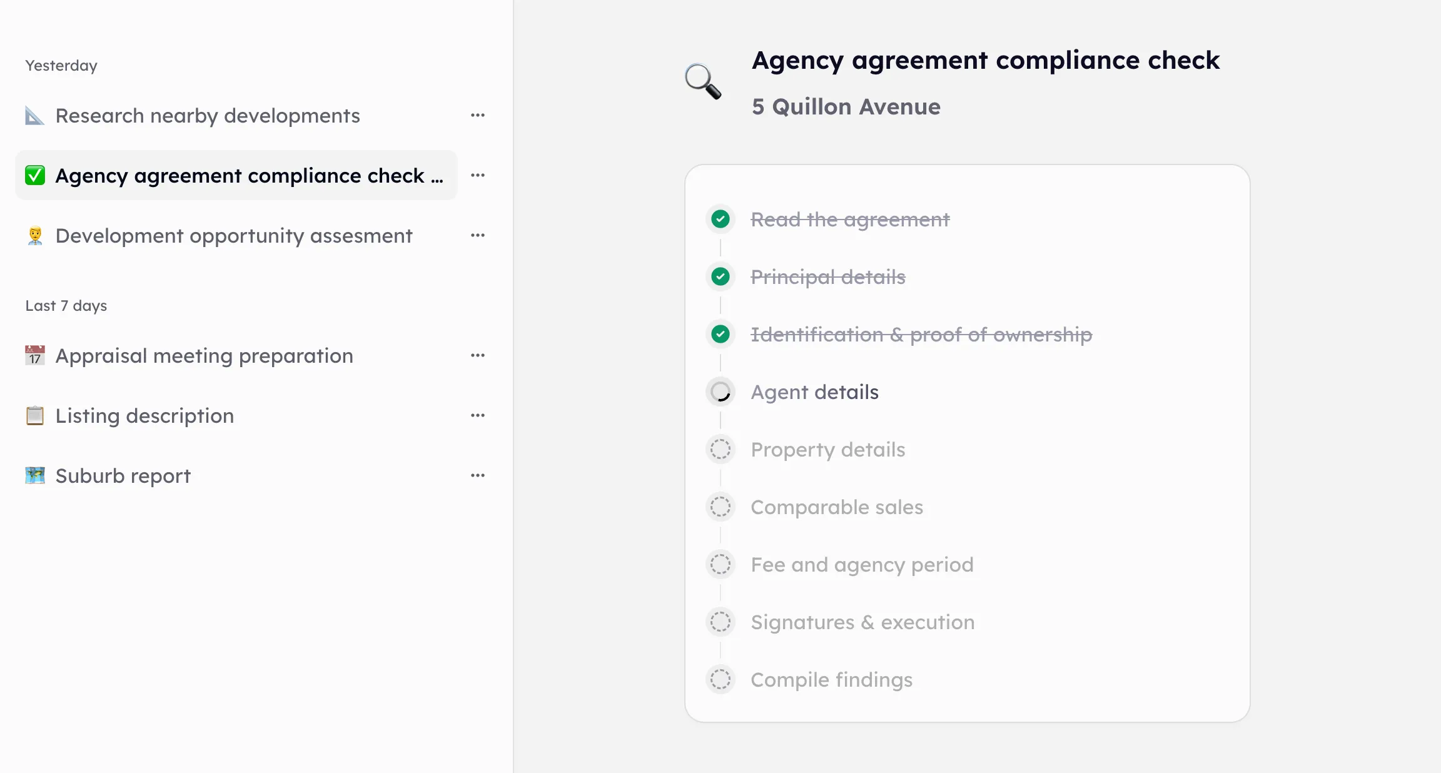1441x773 pixels.
Task: Open more options for Appraisal meeting preparation
Action: 478,355
